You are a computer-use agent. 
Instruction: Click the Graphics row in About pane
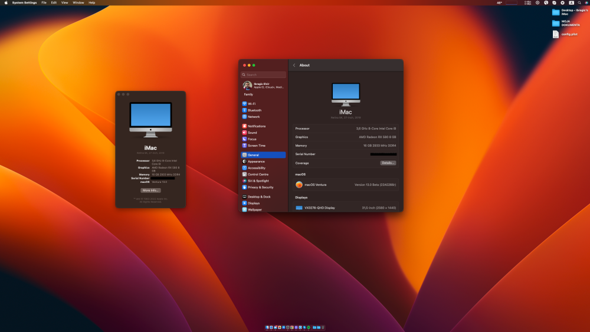[345, 137]
